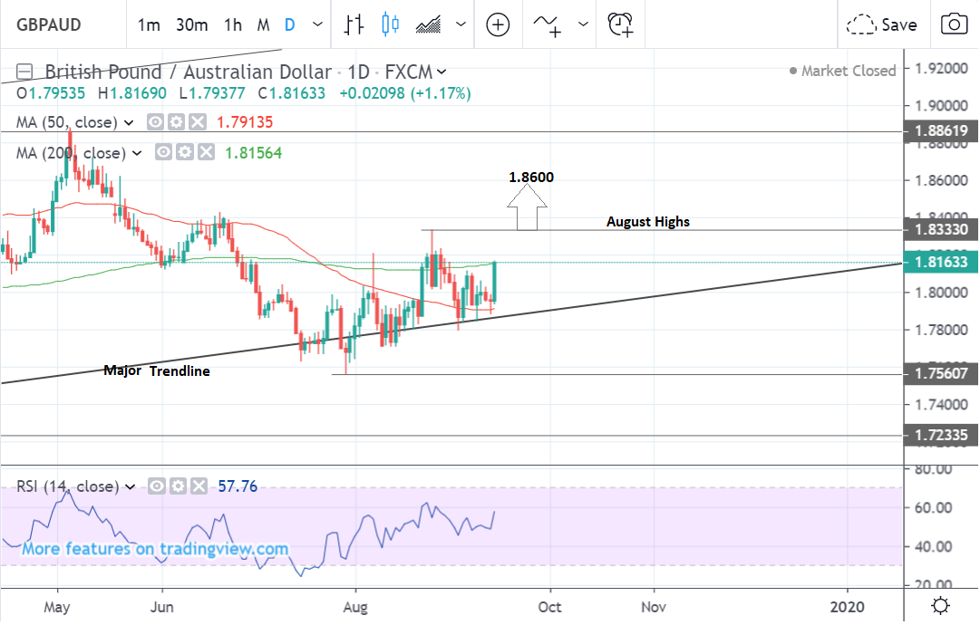Expand the MA (50, close) options chevron
The image size is (980, 625).
click(129, 122)
